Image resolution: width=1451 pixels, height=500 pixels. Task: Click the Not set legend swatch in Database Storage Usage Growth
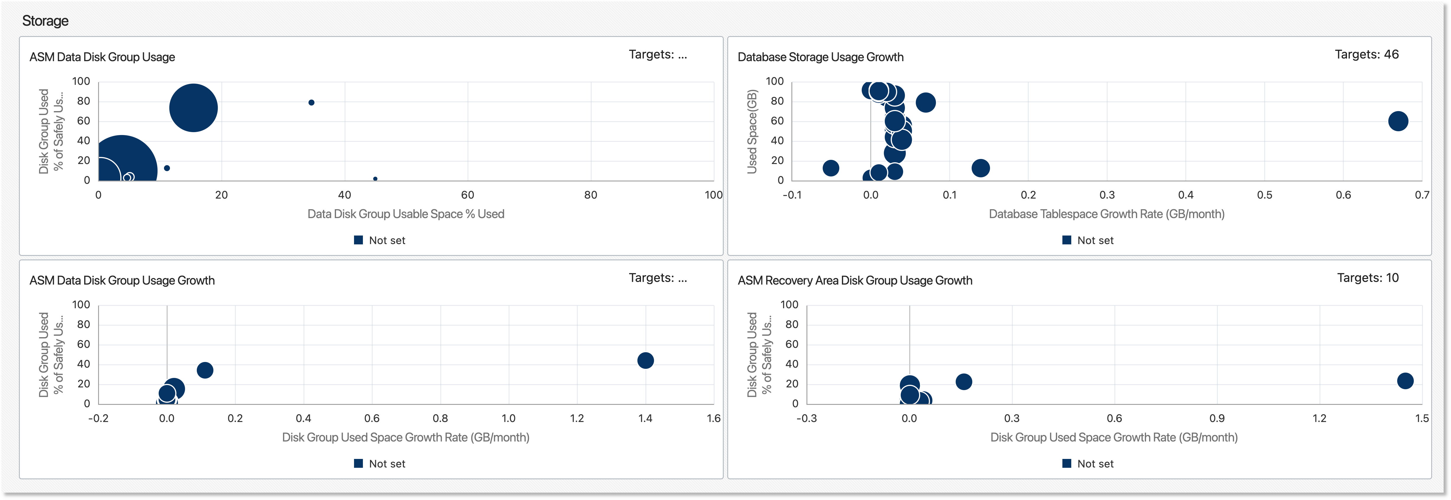[x=1066, y=240]
